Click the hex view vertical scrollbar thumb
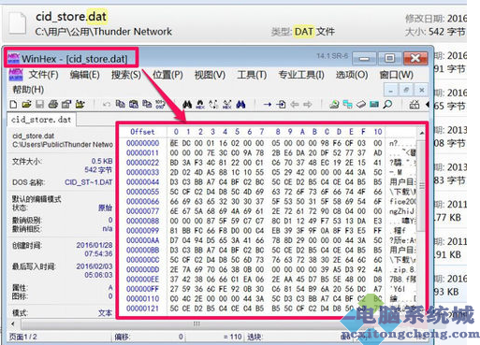Image resolution: width=480 pixels, height=345 pixels. (422, 185)
